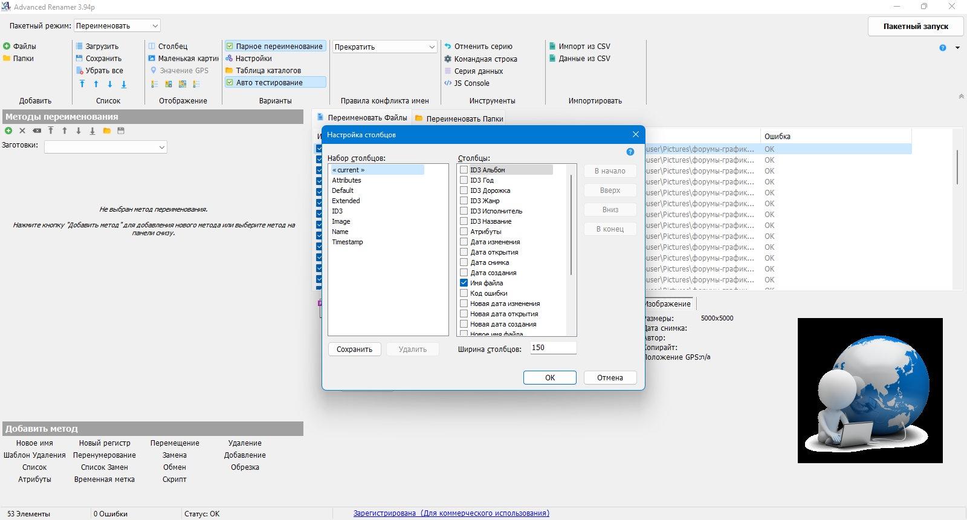Open the registration link in status bar
The height and width of the screenshot is (520, 967).
click(x=451, y=513)
